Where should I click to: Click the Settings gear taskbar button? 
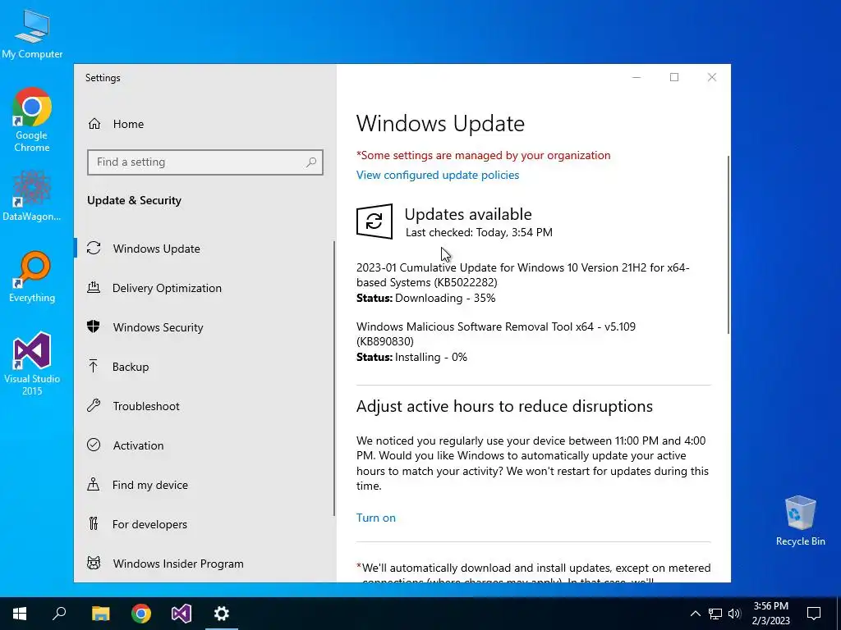(222, 614)
